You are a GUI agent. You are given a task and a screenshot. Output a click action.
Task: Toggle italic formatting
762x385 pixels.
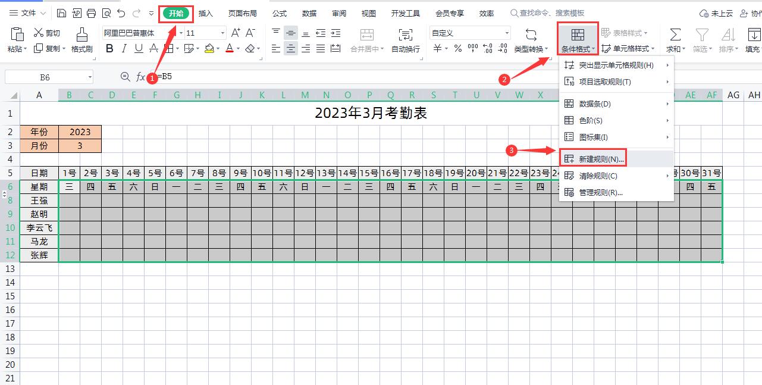(x=123, y=48)
